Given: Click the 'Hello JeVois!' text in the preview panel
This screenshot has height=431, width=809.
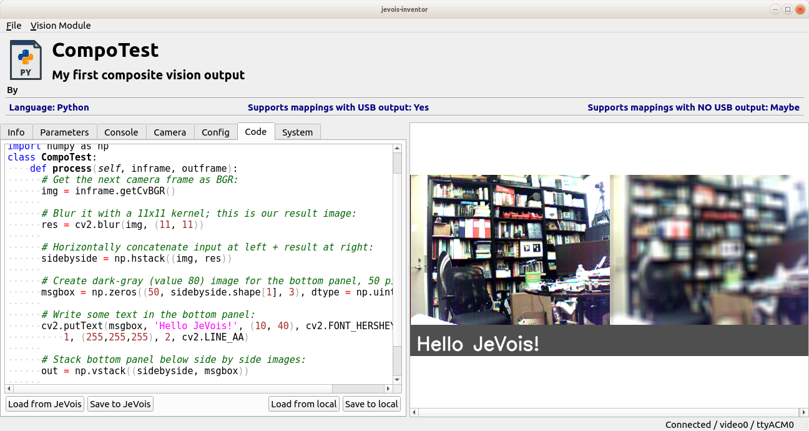Looking at the screenshot, I should point(478,344).
